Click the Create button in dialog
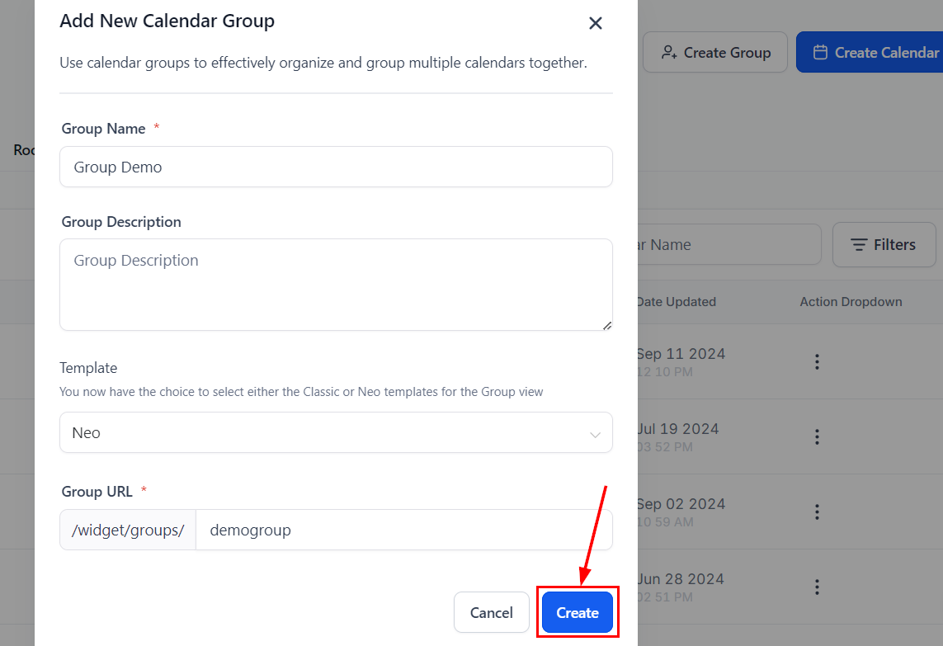 tap(578, 612)
